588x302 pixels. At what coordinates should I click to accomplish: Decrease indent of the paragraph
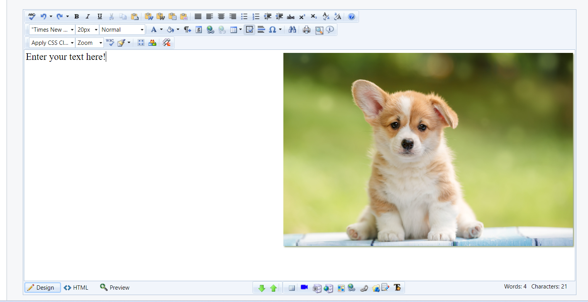(280, 17)
